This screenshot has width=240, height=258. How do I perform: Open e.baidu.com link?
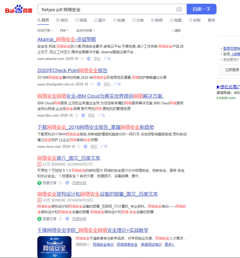(x=226, y=98)
